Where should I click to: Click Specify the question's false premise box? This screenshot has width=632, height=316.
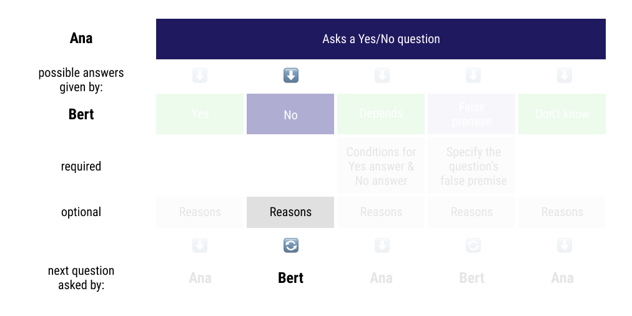click(472, 165)
